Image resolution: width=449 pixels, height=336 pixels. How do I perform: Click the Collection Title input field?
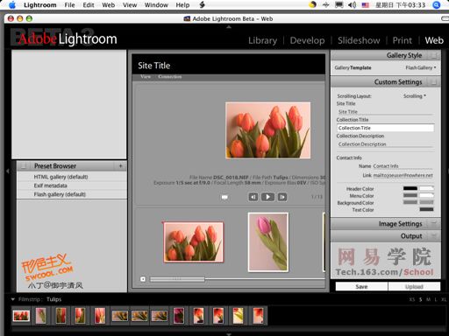point(385,128)
